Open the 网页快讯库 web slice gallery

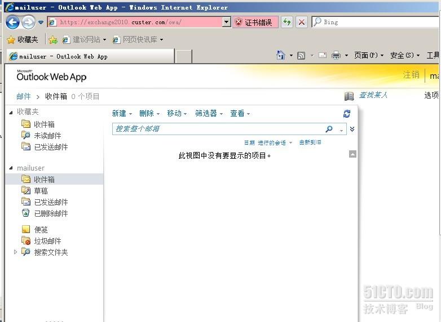pyautogui.click(x=138, y=39)
